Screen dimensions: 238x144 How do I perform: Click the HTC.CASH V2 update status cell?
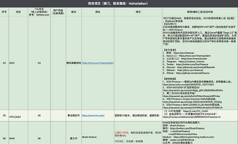coord(138,116)
